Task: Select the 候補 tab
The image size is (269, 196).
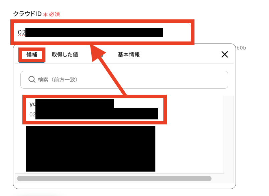Action: pyautogui.click(x=32, y=55)
